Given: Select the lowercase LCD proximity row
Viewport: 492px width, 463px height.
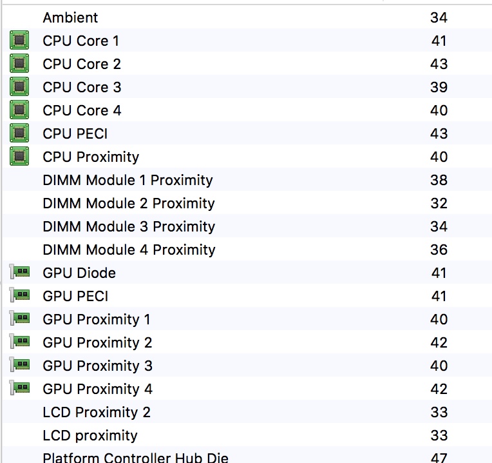Looking at the screenshot, I should point(247,435).
